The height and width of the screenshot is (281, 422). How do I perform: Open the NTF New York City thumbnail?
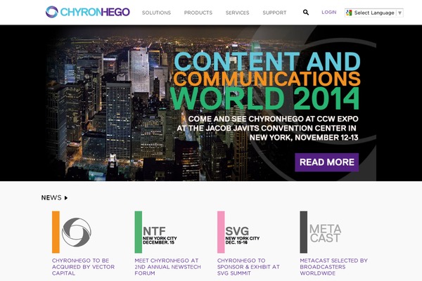[156, 232]
